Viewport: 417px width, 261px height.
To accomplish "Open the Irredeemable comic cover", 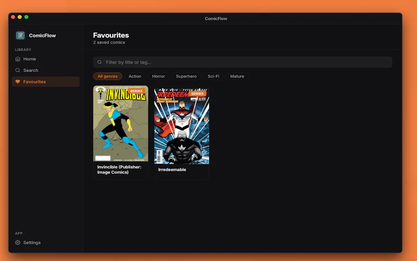I will (181, 126).
